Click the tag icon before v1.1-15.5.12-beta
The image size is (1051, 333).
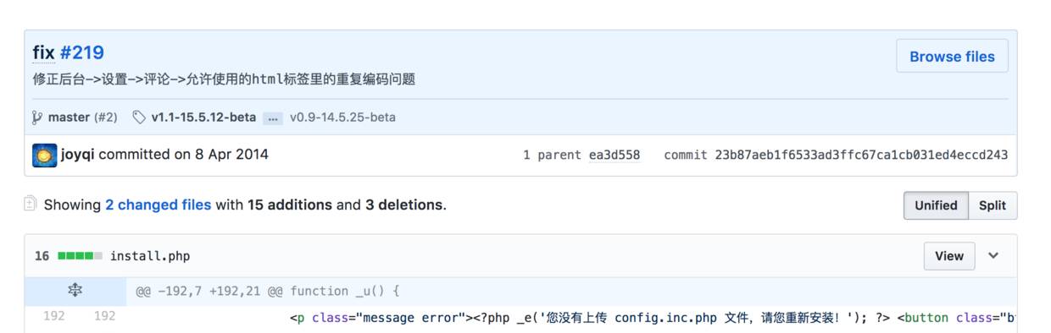click(x=140, y=117)
